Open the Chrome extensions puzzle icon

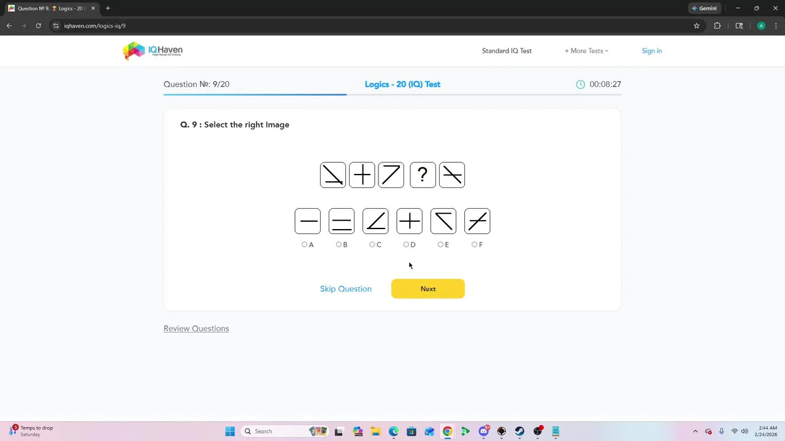[x=717, y=26]
